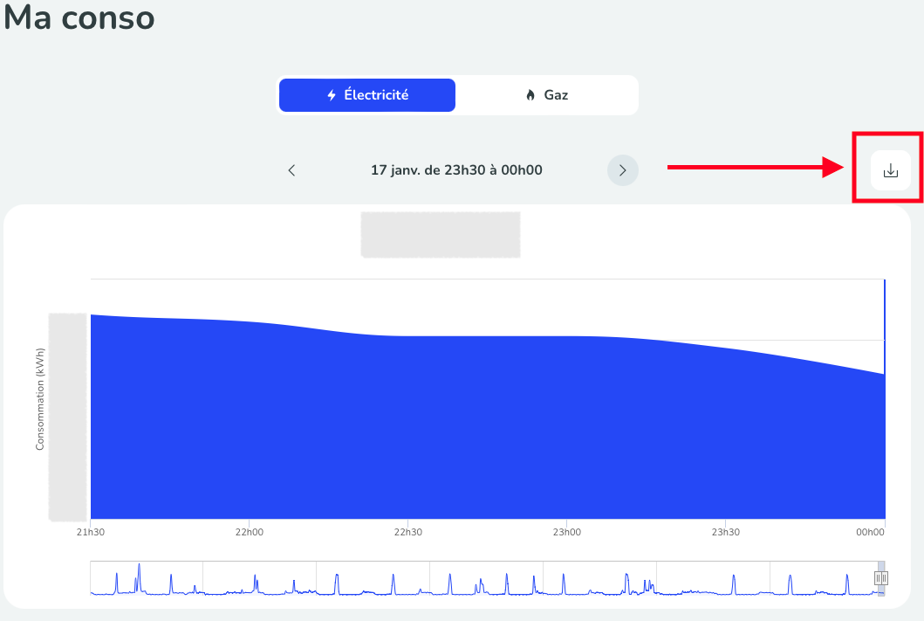Click the 00h00 axis label

[869, 531]
